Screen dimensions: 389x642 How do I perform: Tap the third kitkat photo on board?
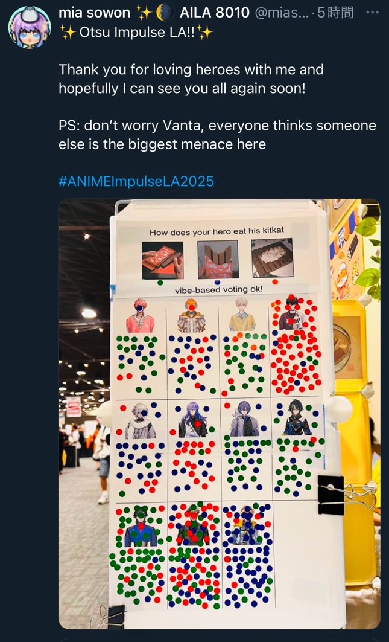click(272, 257)
